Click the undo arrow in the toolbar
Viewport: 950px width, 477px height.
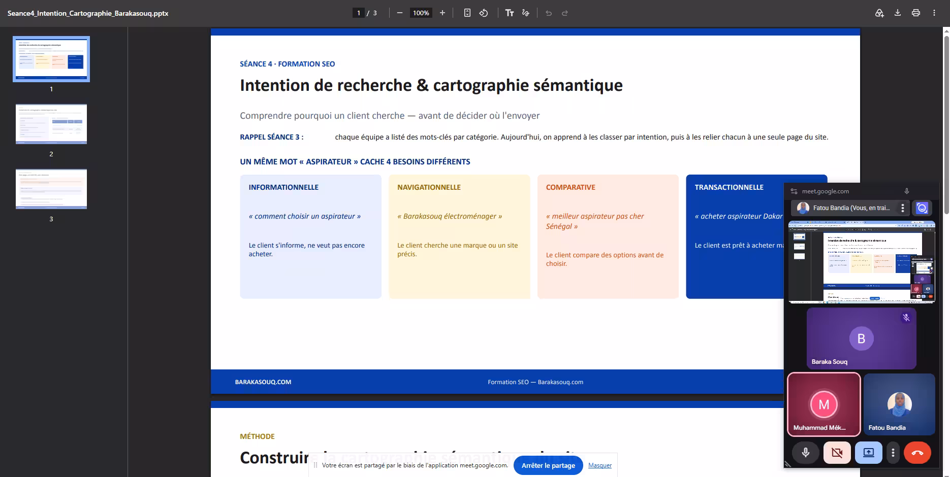(x=549, y=13)
